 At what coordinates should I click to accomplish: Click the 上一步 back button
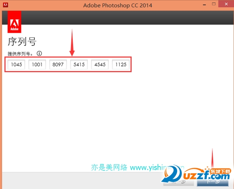tap(179, 182)
